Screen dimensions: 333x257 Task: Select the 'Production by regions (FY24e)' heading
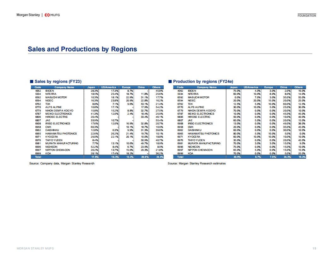(203, 82)
